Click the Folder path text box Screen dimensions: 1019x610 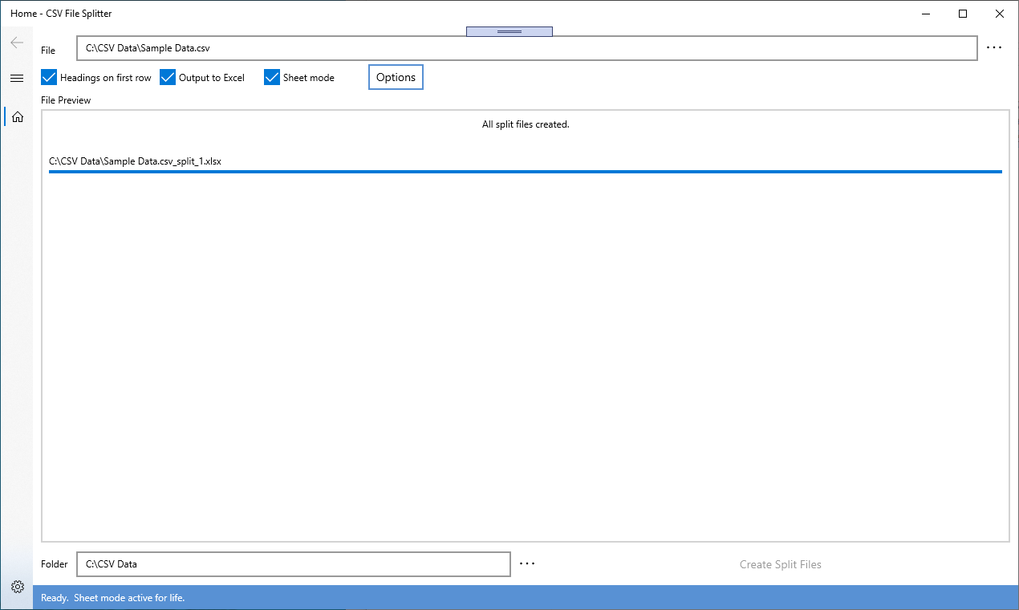pyautogui.click(x=293, y=563)
